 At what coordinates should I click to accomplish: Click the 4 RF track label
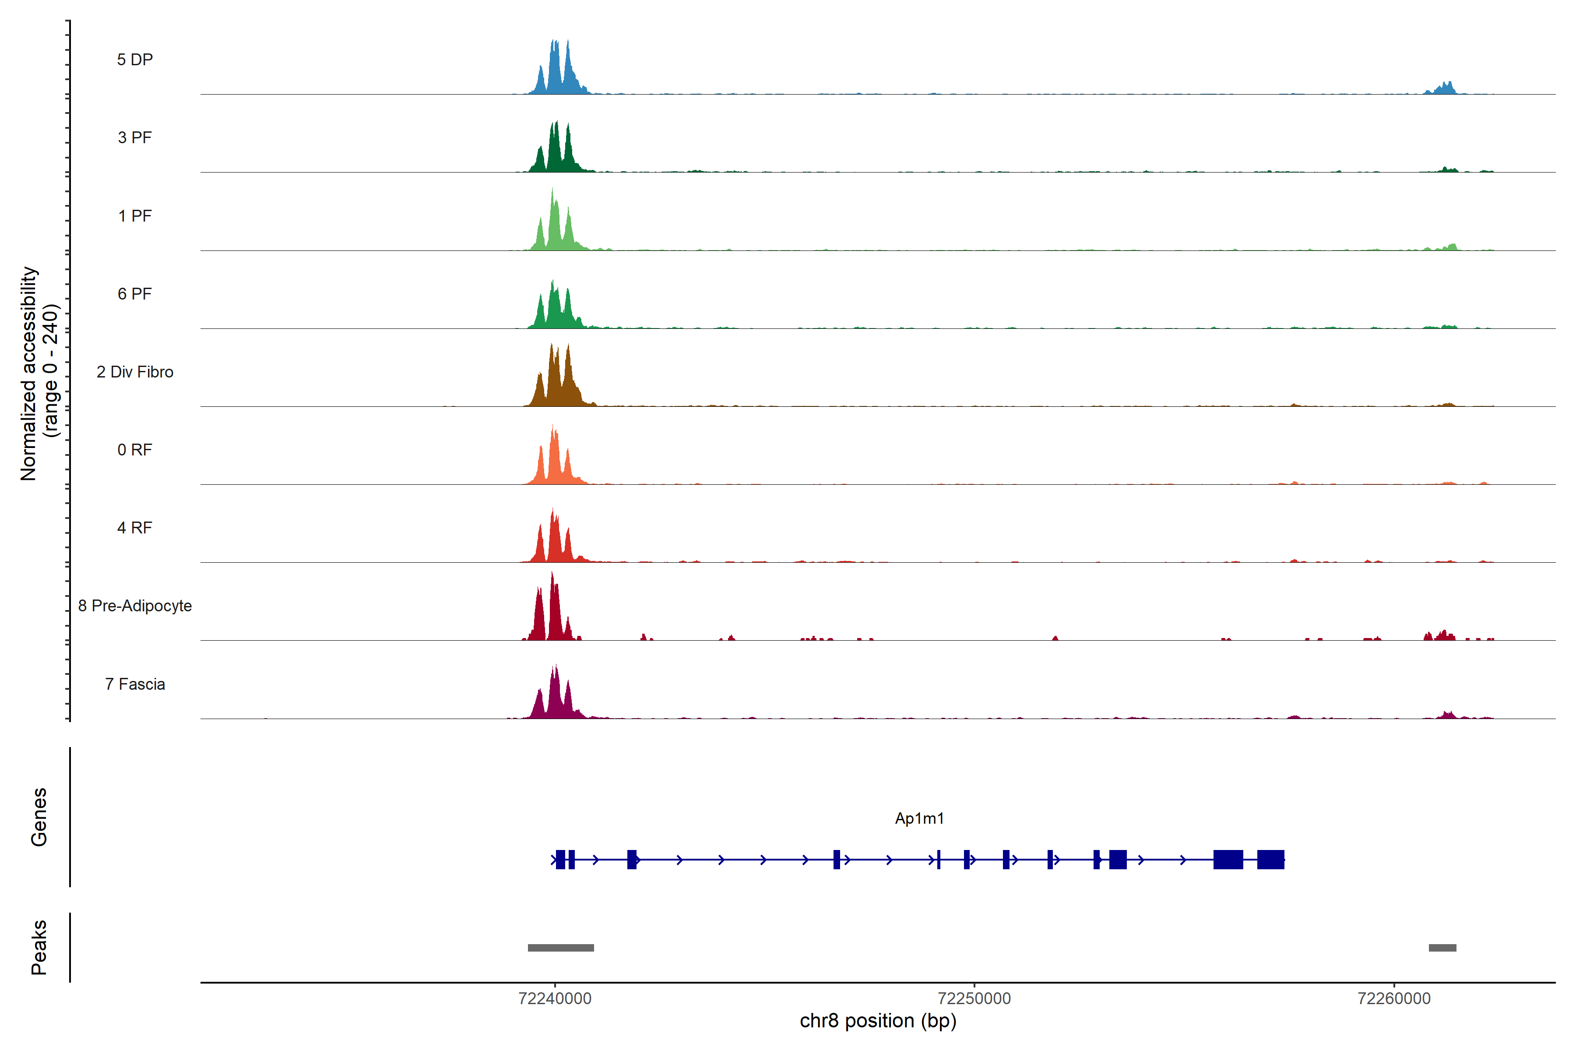point(135,528)
